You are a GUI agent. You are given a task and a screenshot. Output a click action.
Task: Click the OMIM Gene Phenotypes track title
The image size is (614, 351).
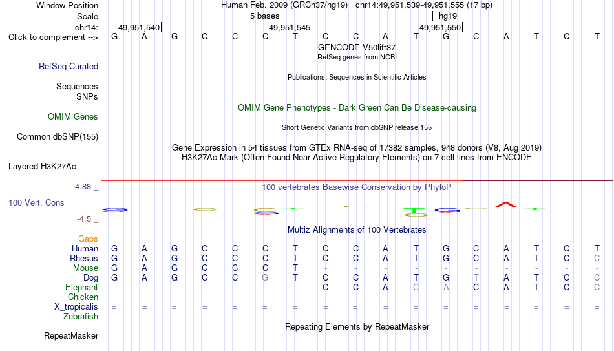[357, 108]
